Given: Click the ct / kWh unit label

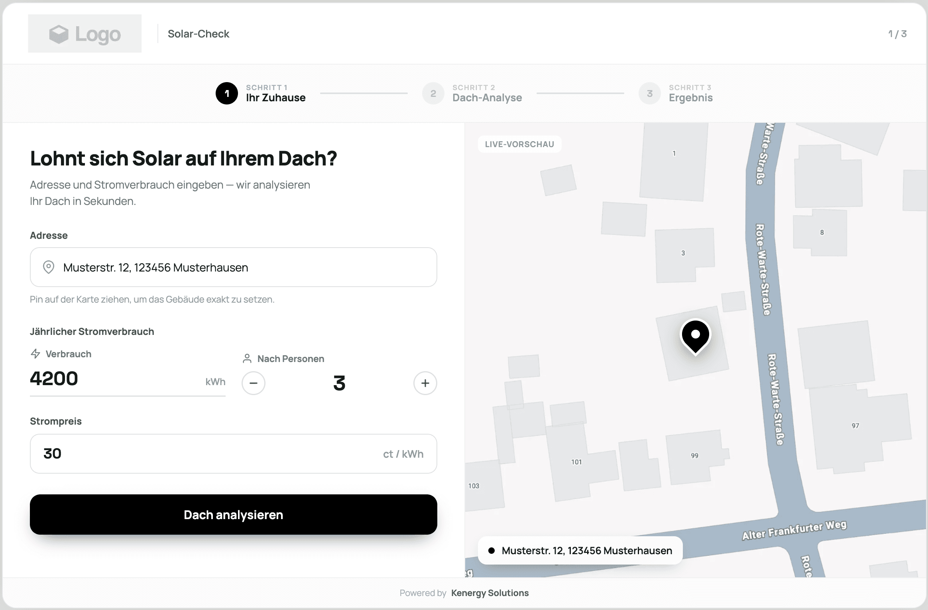Looking at the screenshot, I should [403, 454].
